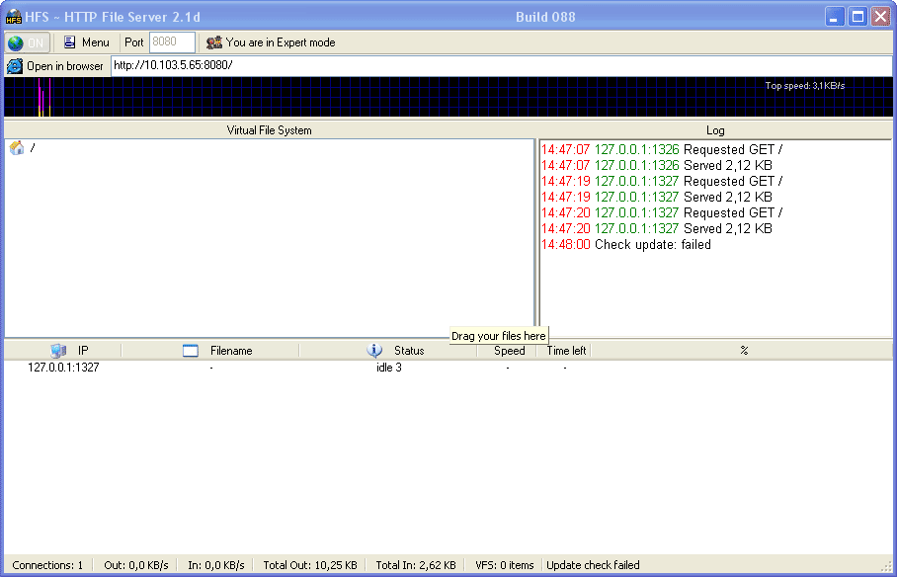Toggle the server ON button
This screenshot has width=897, height=577.
point(27,42)
